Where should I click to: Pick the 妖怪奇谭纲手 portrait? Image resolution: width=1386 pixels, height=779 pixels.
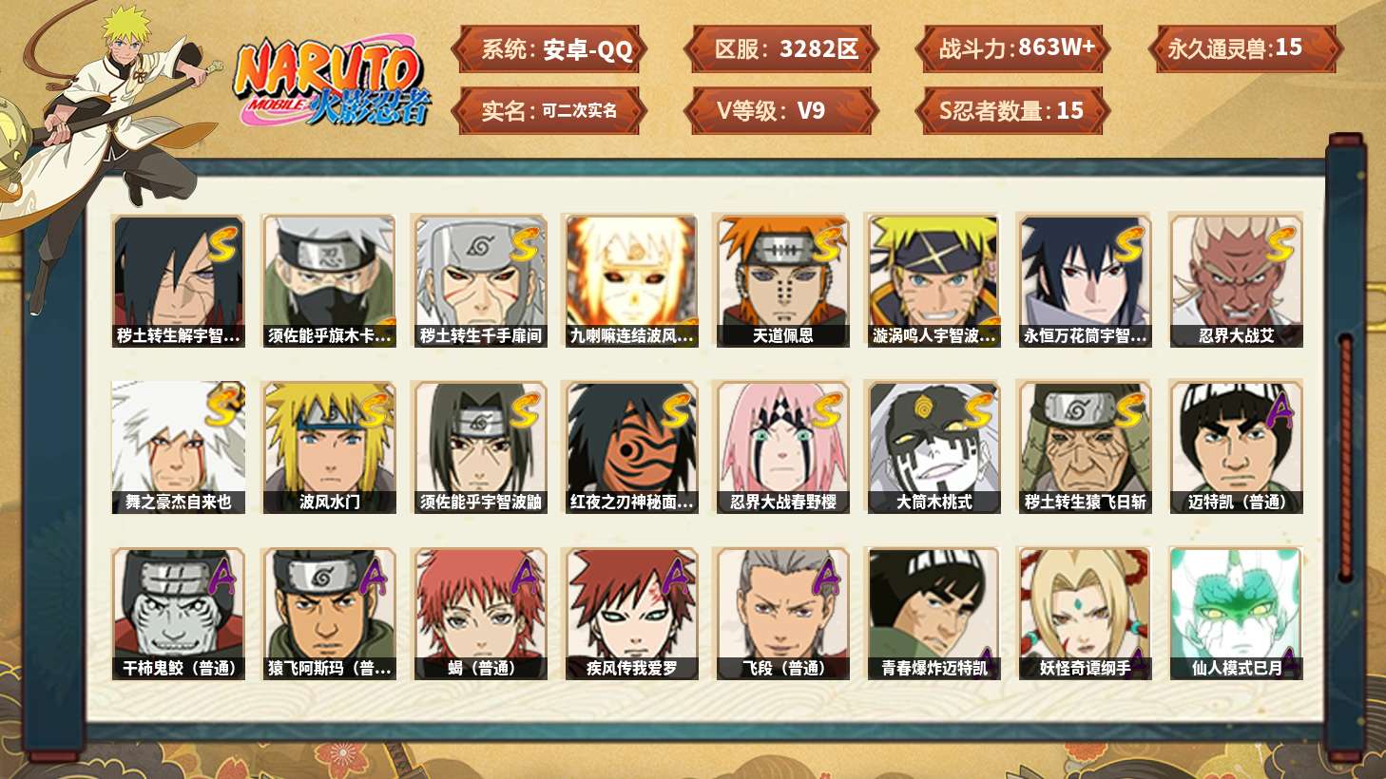[1085, 614]
